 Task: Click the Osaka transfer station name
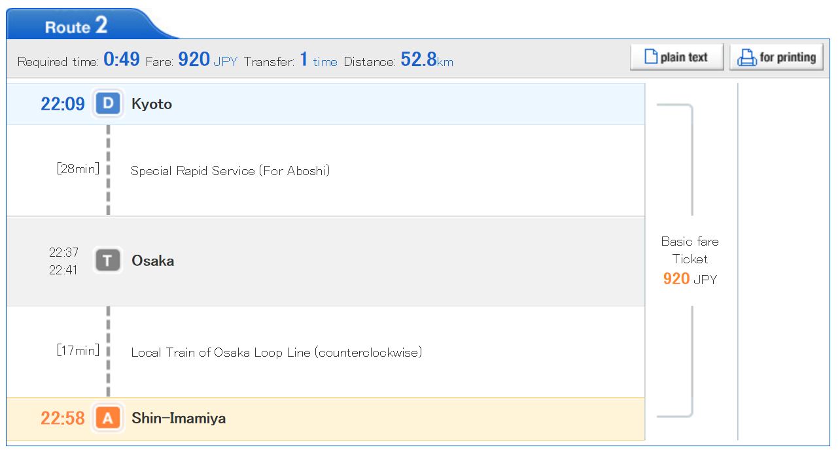coord(152,261)
